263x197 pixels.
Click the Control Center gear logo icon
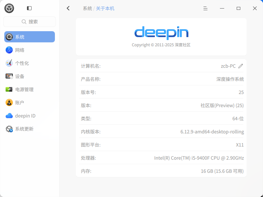click(x=9, y=8)
